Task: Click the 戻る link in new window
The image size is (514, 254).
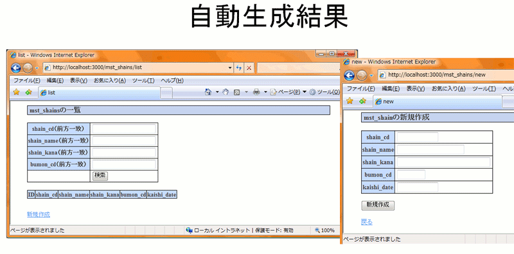Action: pos(367,222)
